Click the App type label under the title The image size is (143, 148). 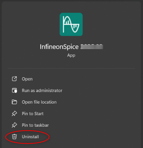pyautogui.click(x=71, y=55)
